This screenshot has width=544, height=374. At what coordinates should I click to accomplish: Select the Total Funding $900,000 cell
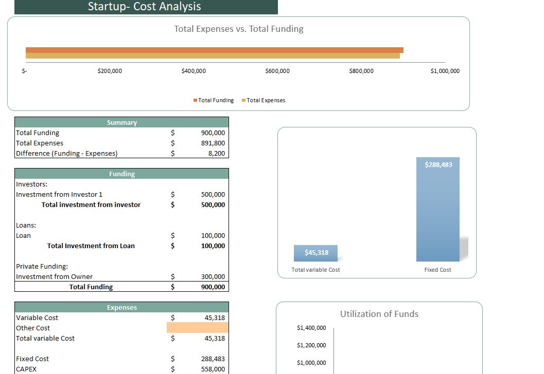tap(213, 133)
